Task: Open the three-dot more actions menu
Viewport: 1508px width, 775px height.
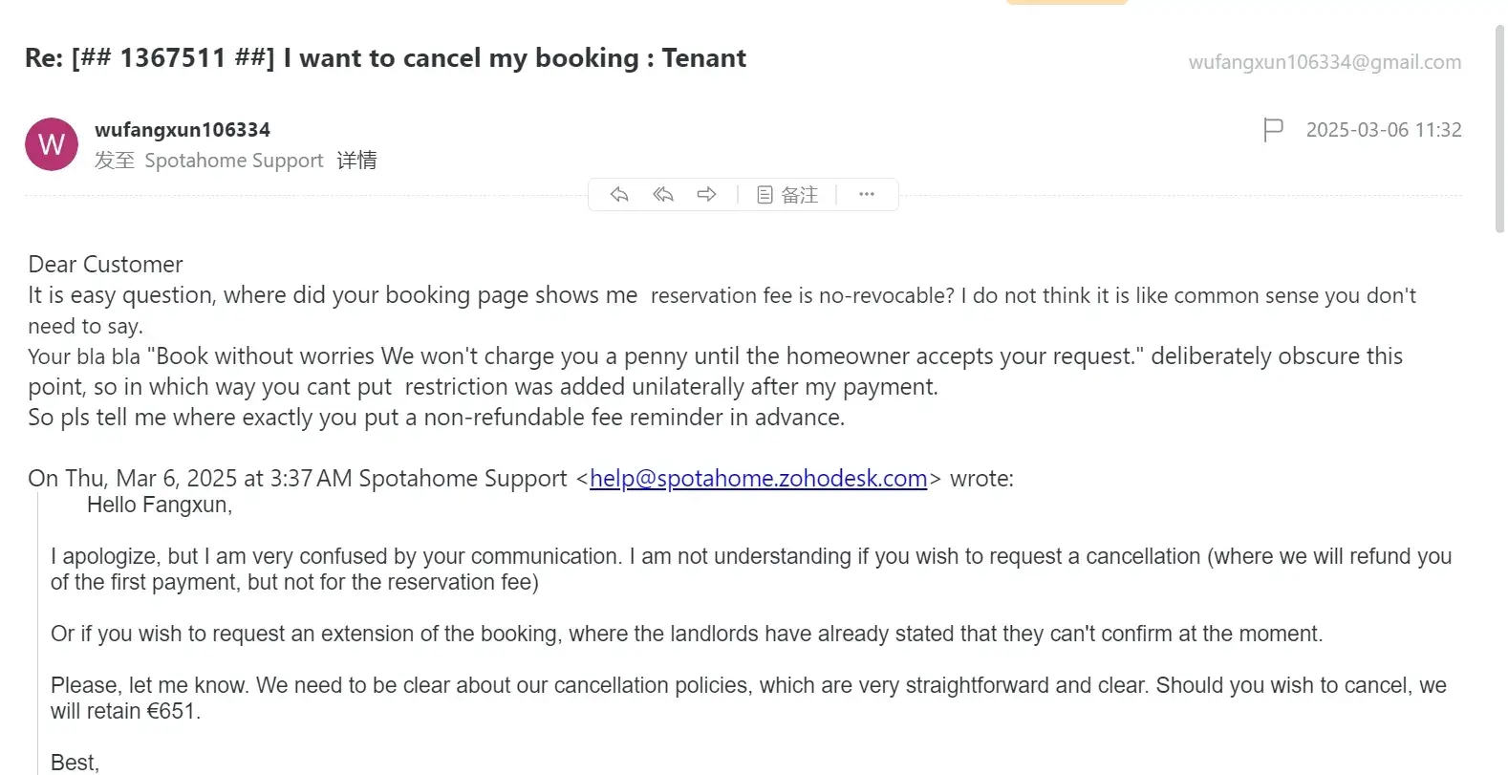Action: tap(867, 195)
